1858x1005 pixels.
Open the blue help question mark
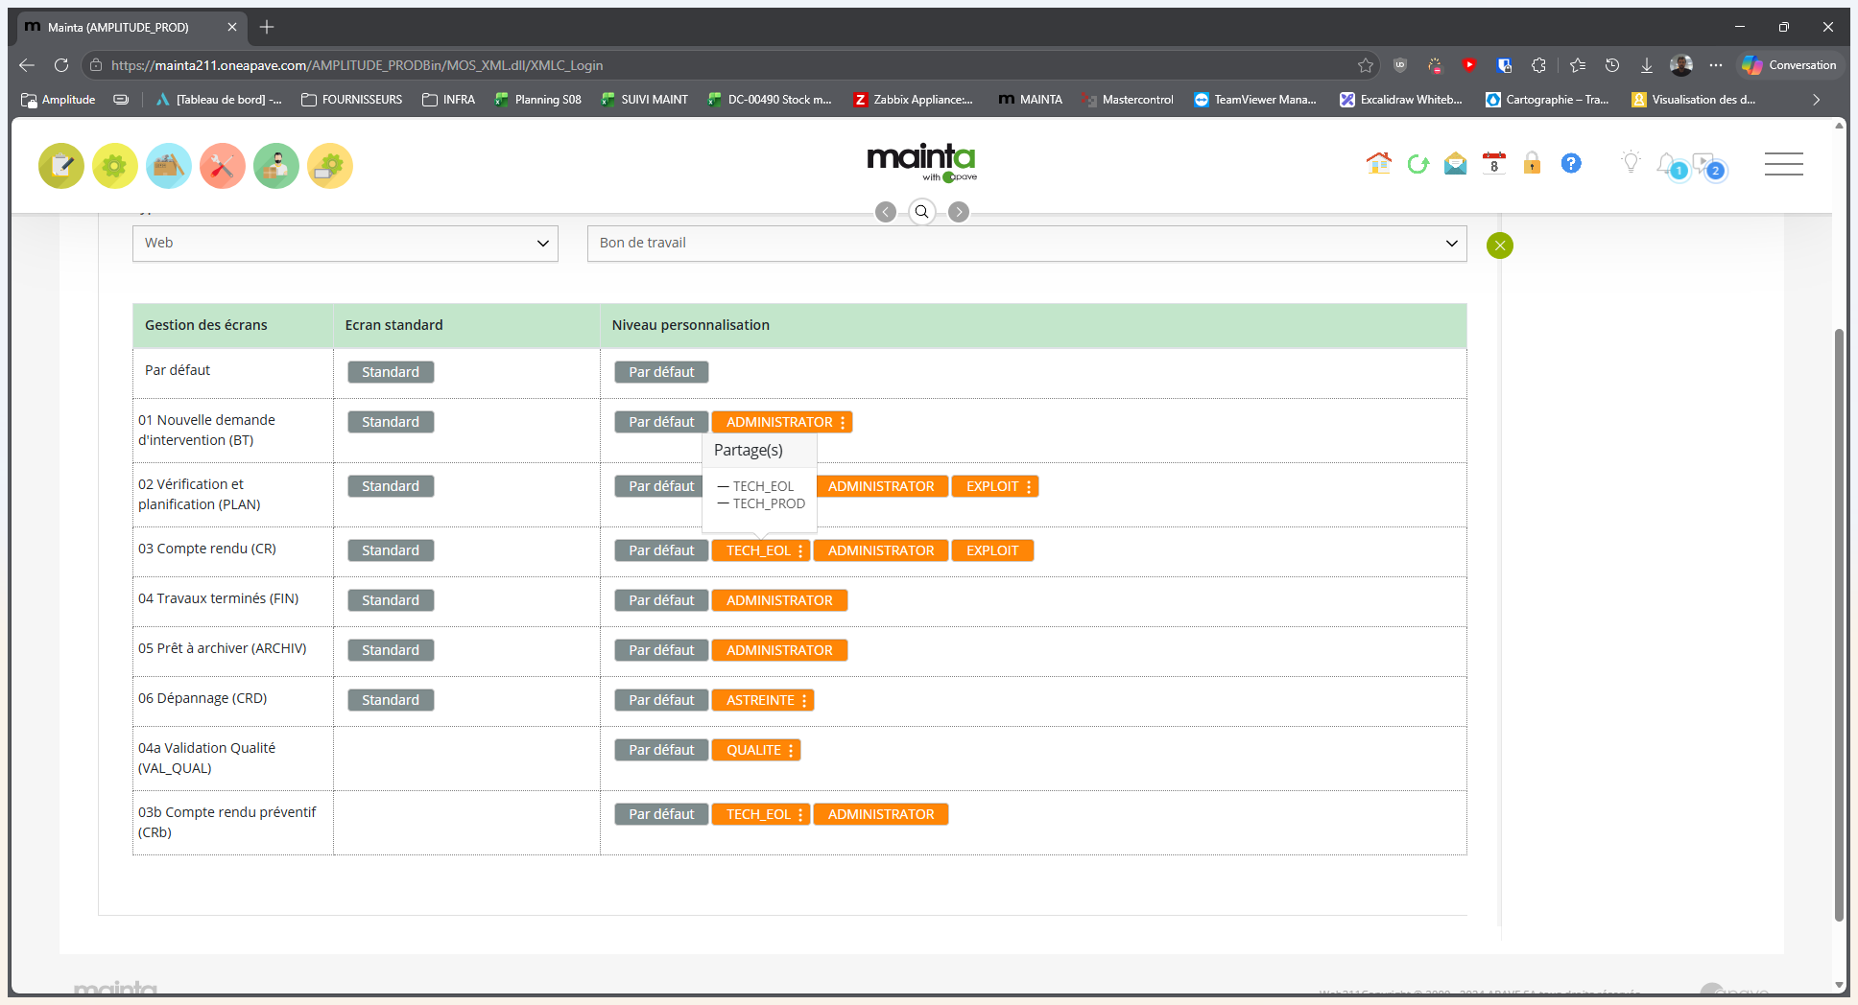1571,164
